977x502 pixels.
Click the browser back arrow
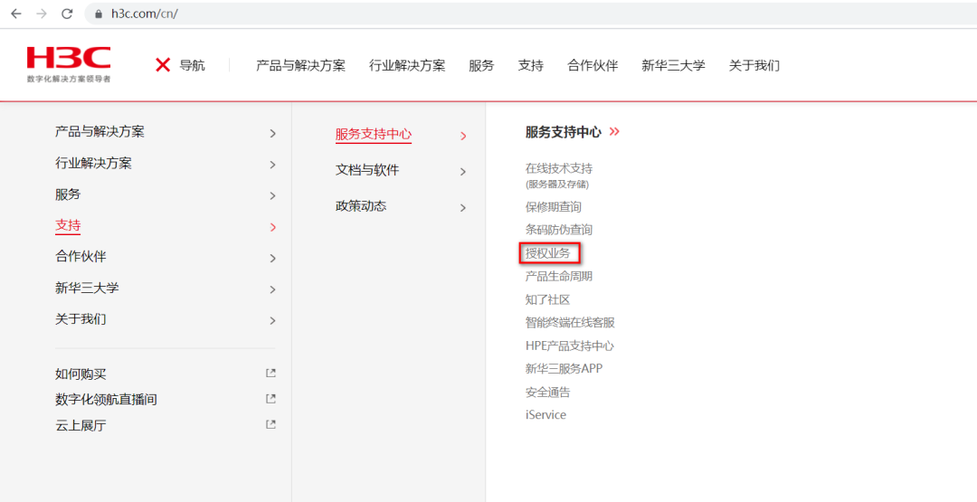pyautogui.click(x=15, y=14)
